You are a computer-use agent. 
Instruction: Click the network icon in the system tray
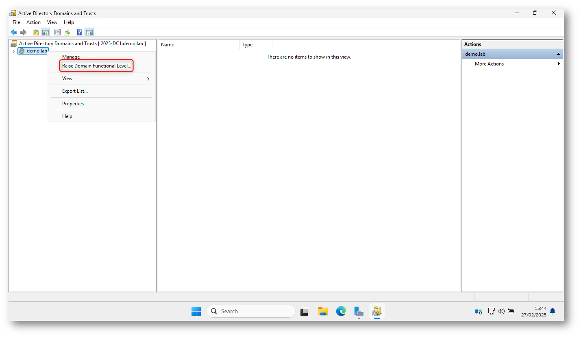click(x=491, y=311)
